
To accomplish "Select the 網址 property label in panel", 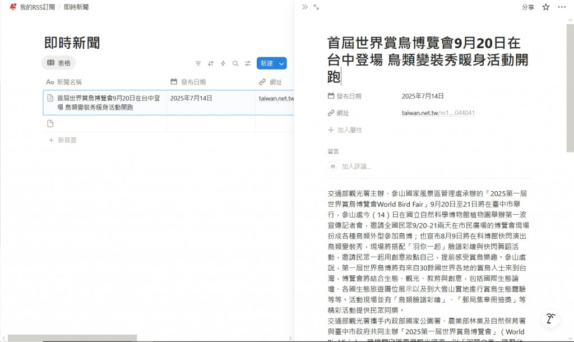I will click(x=339, y=113).
